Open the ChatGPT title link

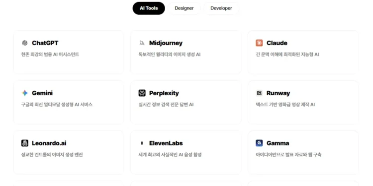pyautogui.click(x=45, y=43)
